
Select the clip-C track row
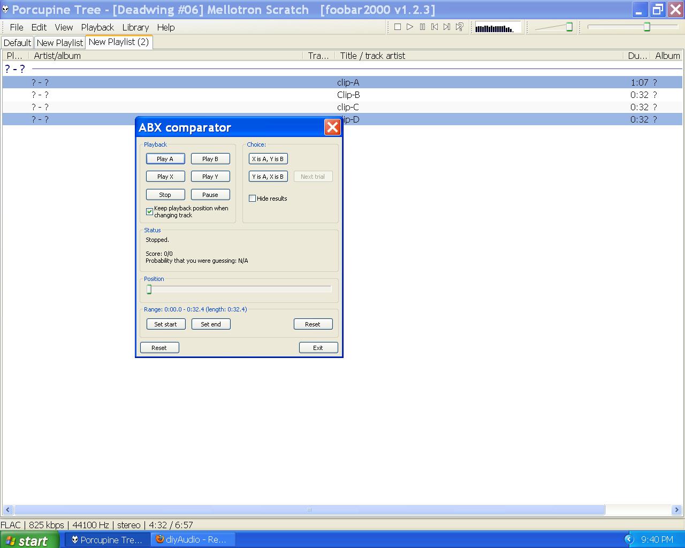(x=342, y=107)
